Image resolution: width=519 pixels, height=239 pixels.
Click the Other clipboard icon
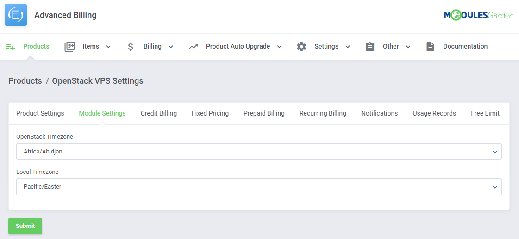[x=370, y=47]
